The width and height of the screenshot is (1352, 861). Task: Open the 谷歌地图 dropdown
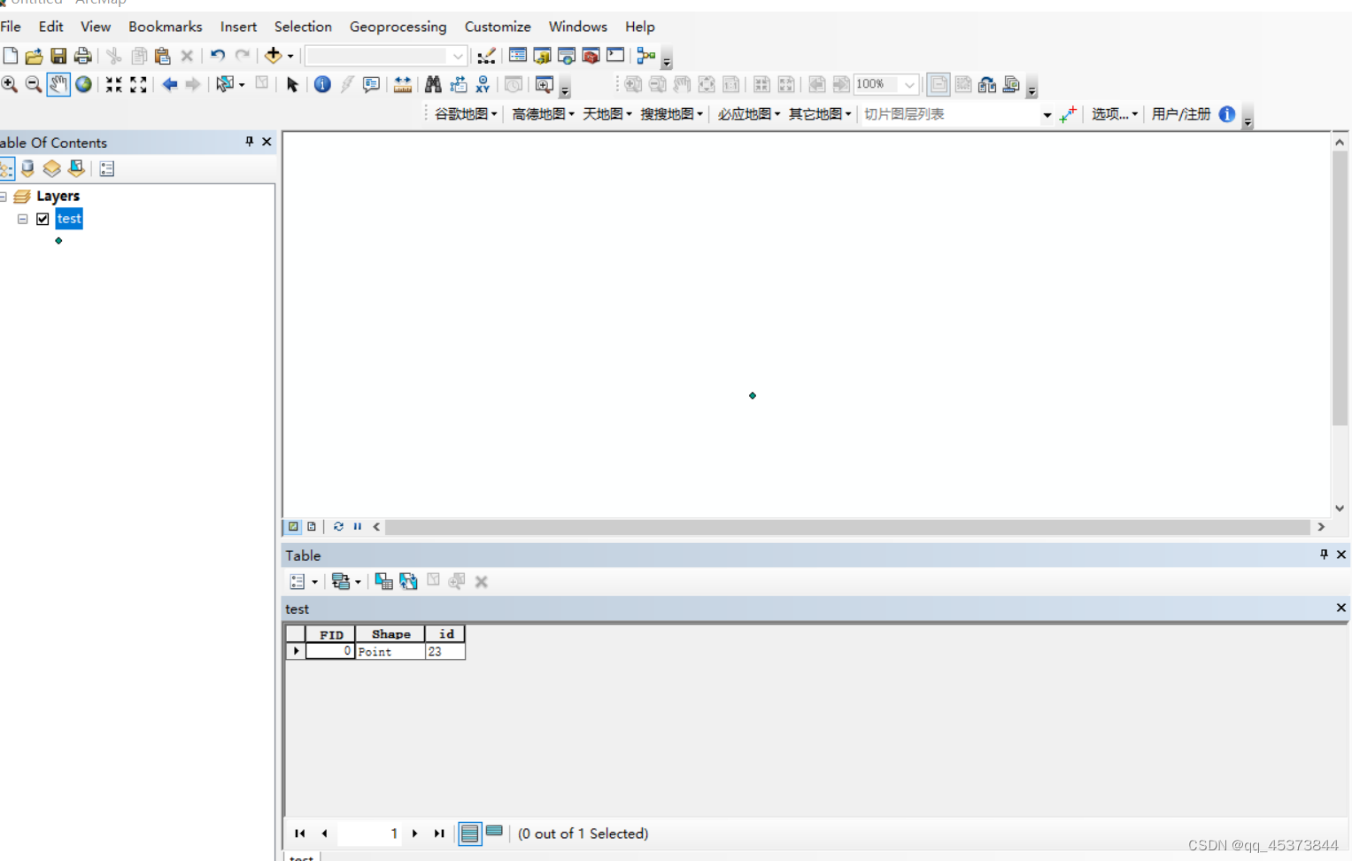click(466, 114)
